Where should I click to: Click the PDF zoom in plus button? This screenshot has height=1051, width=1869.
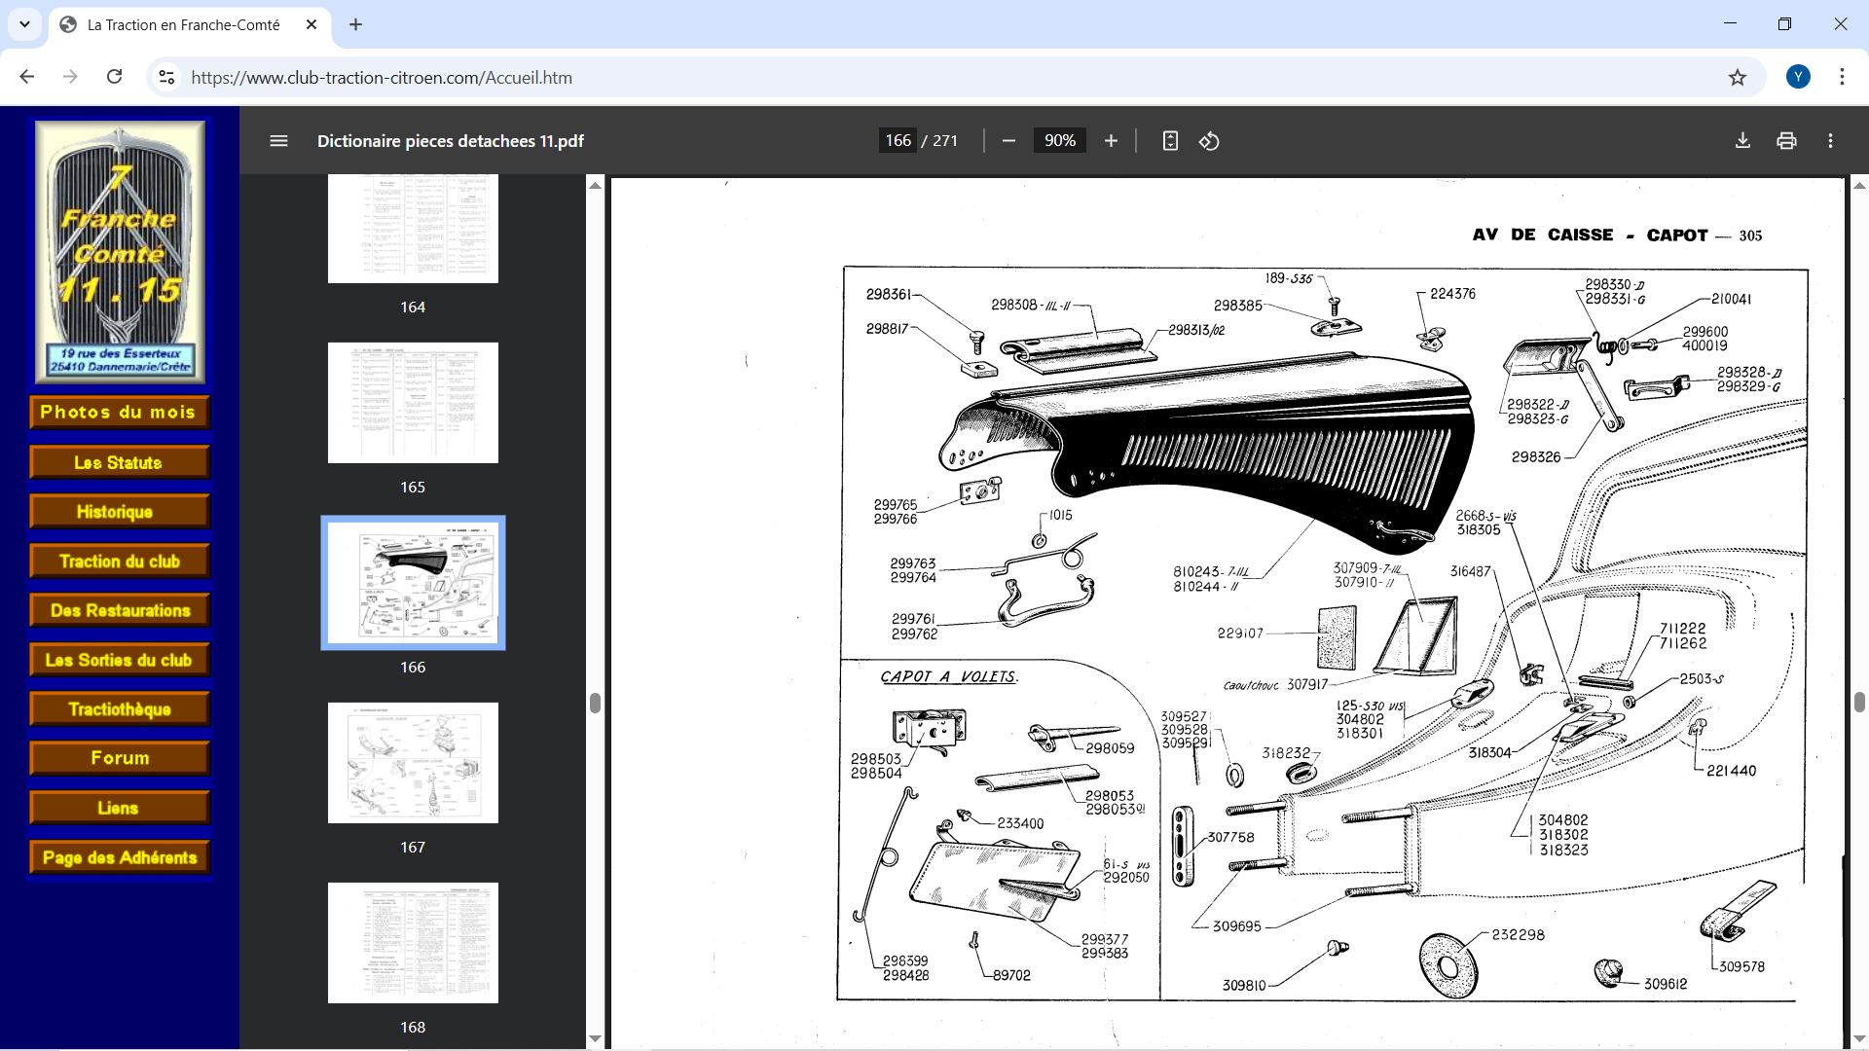click(x=1111, y=141)
